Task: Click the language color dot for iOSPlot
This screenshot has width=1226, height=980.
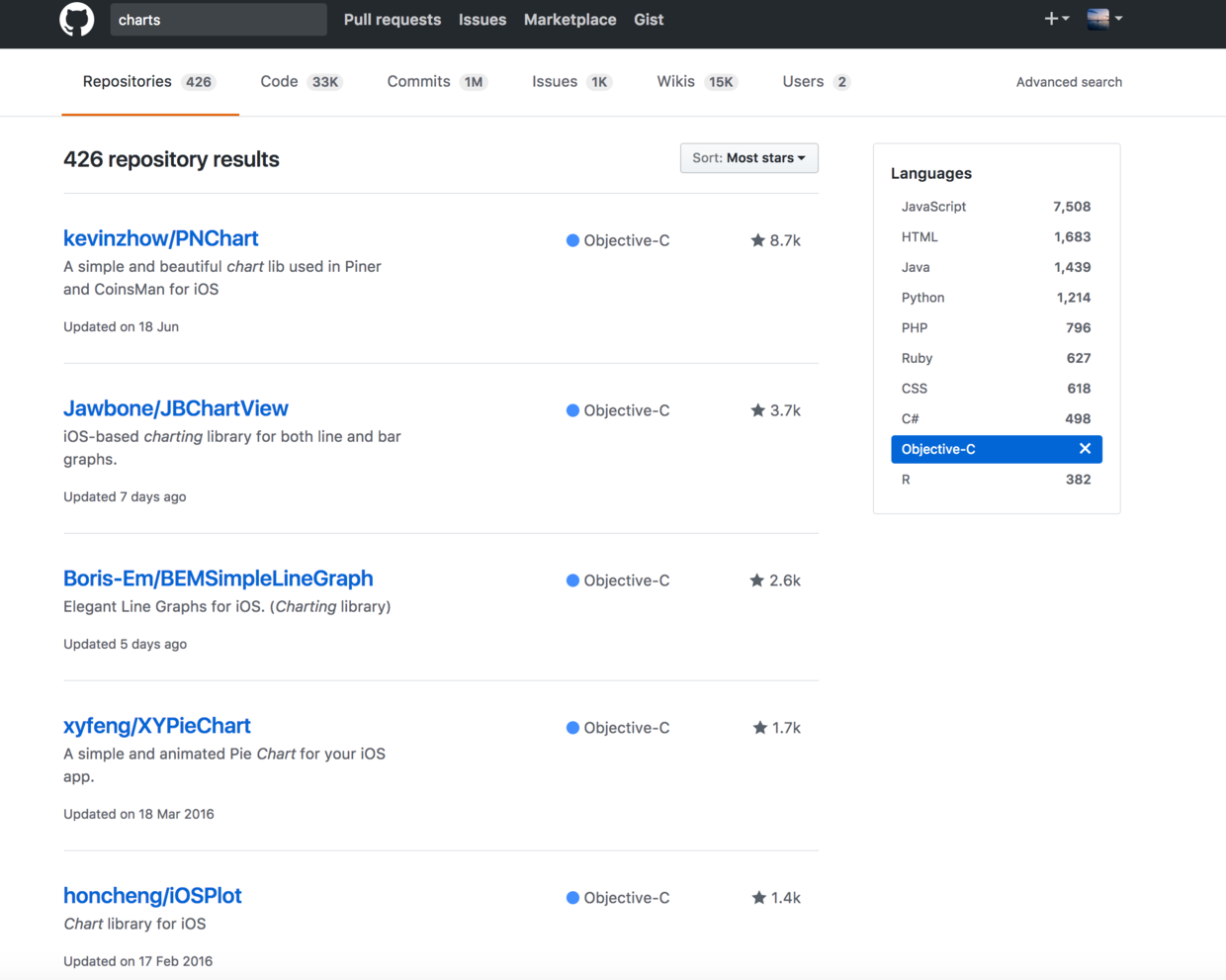Action: 572,898
